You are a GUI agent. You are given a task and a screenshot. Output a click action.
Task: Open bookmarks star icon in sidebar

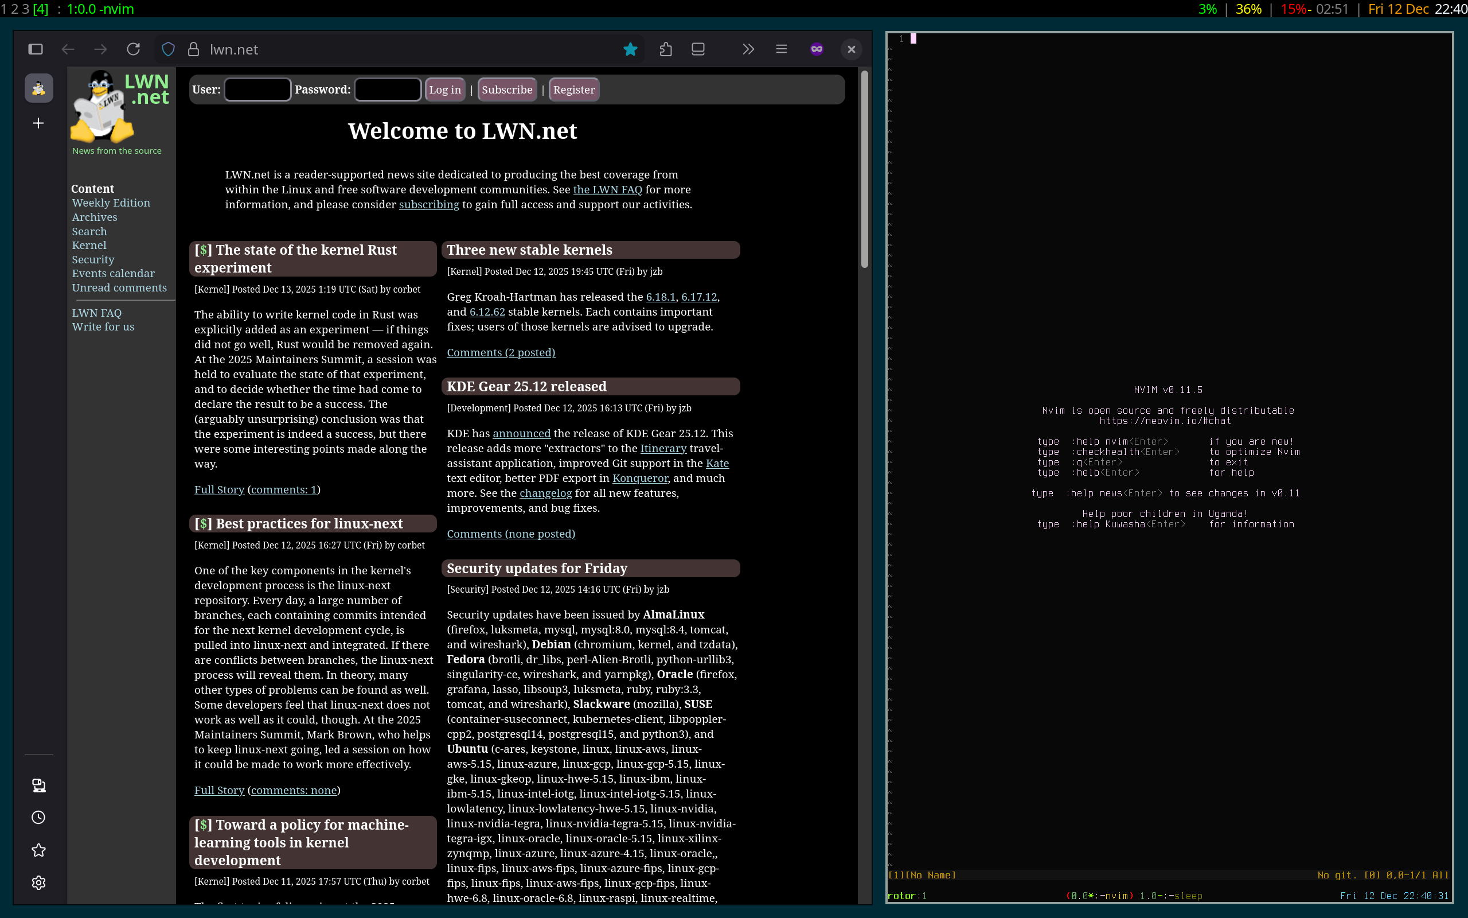tap(38, 850)
